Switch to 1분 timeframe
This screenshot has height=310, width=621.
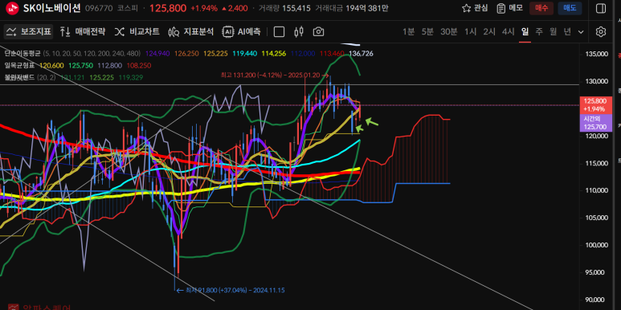pos(408,31)
